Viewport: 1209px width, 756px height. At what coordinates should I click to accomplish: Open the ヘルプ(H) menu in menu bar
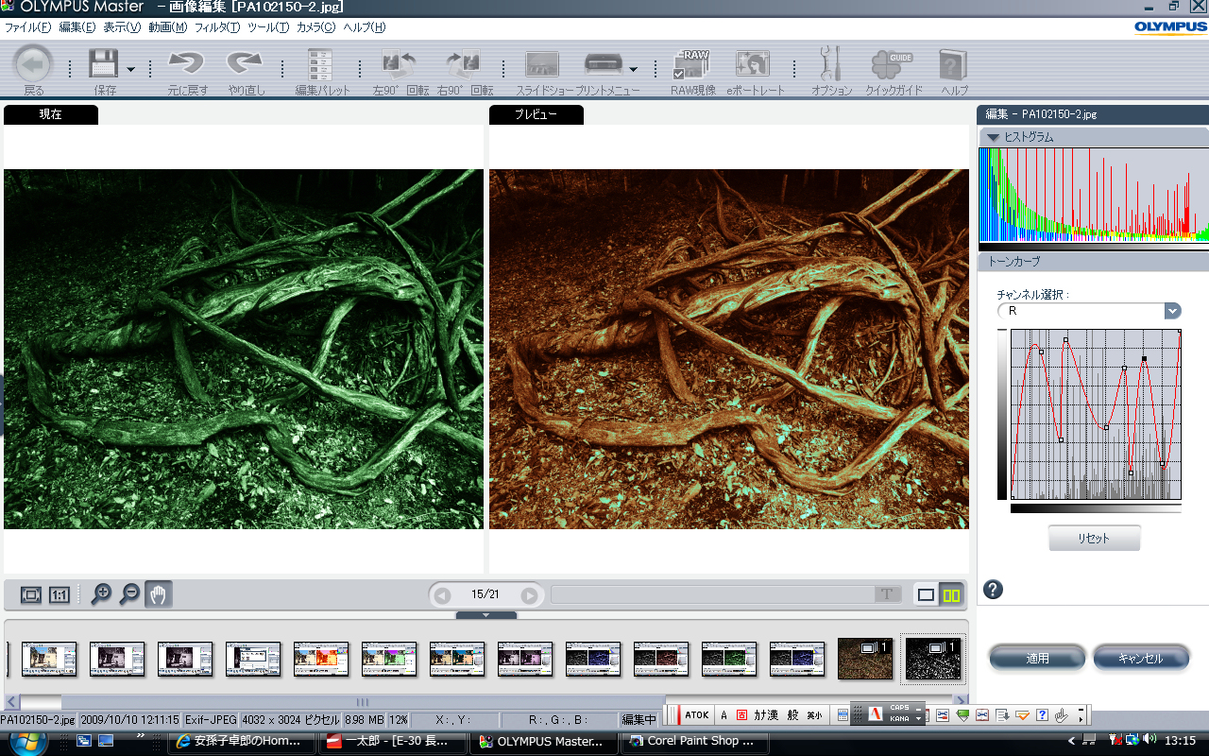pos(365,27)
